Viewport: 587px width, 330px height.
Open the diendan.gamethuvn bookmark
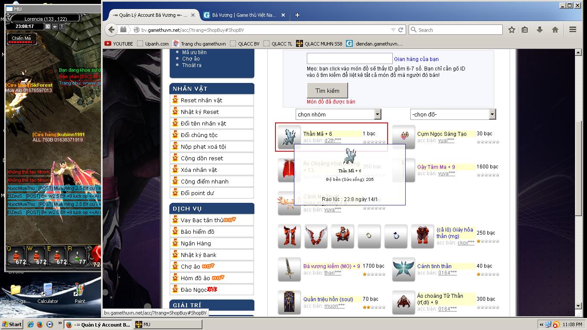pos(375,43)
